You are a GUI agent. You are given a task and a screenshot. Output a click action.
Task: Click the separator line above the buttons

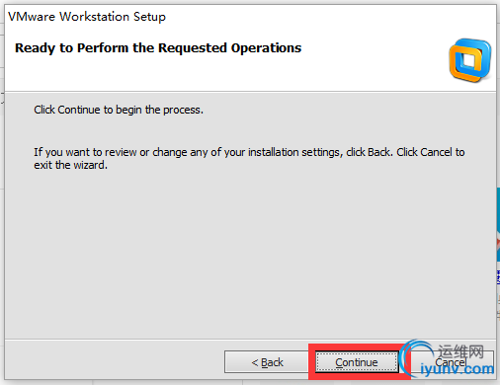(x=250, y=339)
